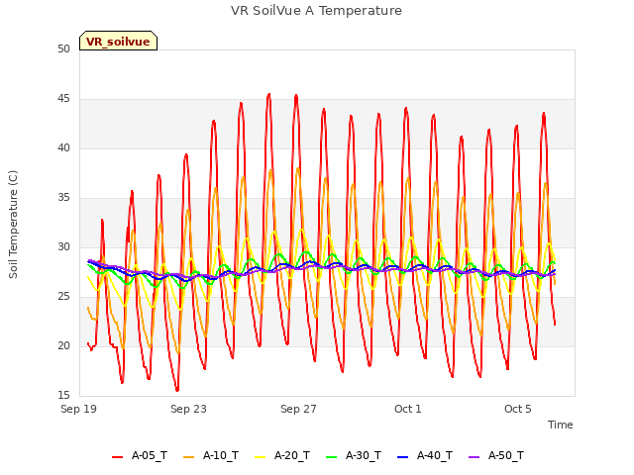Viewport: 634px width, 475px height.
Task: Click the 40 y-axis tick label
Action: 63,148
